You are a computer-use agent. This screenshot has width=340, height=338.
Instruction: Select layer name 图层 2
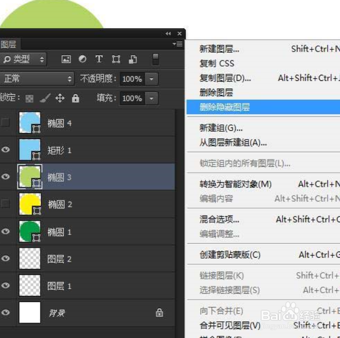[x=59, y=259]
